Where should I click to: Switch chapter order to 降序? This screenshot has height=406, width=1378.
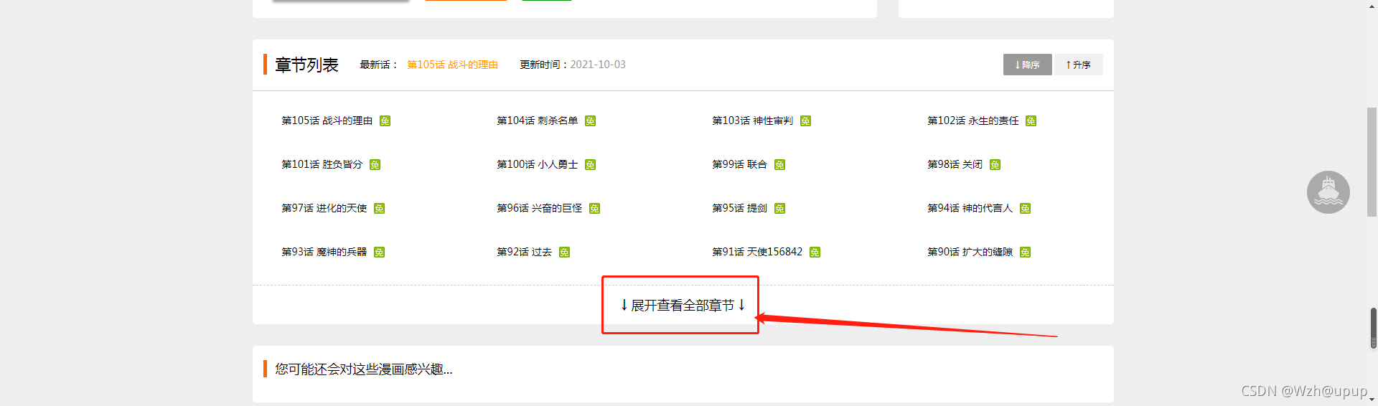click(x=1027, y=65)
